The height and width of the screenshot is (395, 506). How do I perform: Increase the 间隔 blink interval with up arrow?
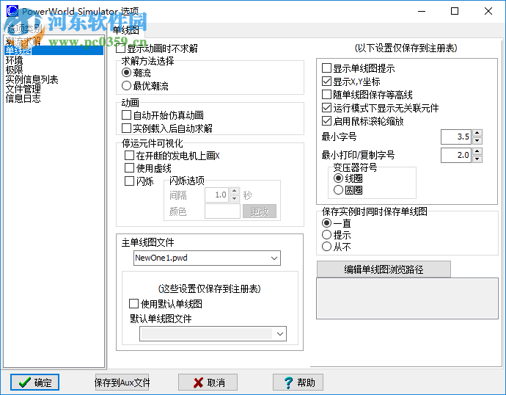(x=235, y=191)
